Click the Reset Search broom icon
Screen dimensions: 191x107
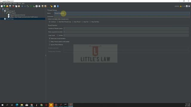click(51, 6)
